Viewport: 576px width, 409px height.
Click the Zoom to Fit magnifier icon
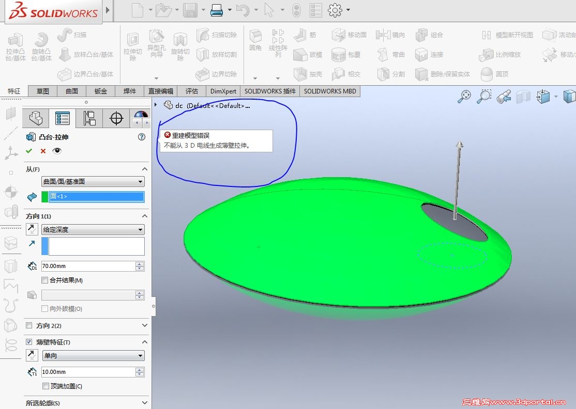click(x=464, y=97)
